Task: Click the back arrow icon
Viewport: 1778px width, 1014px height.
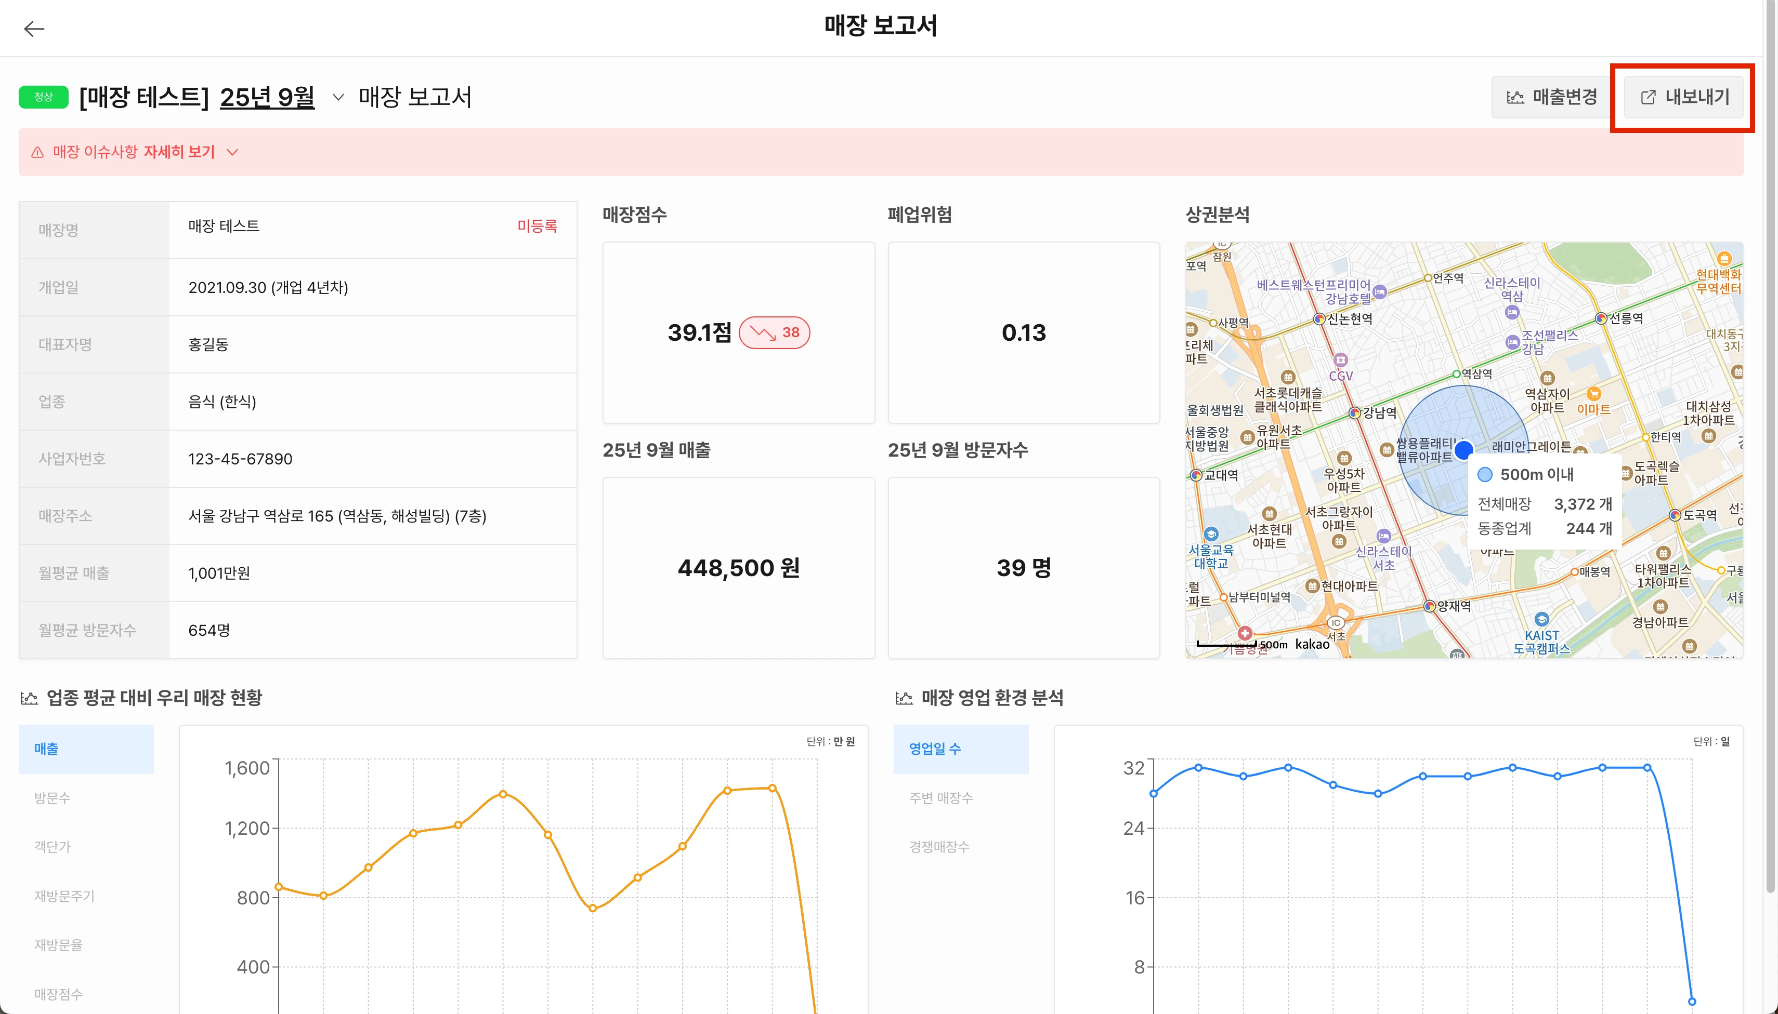Action: 33,29
